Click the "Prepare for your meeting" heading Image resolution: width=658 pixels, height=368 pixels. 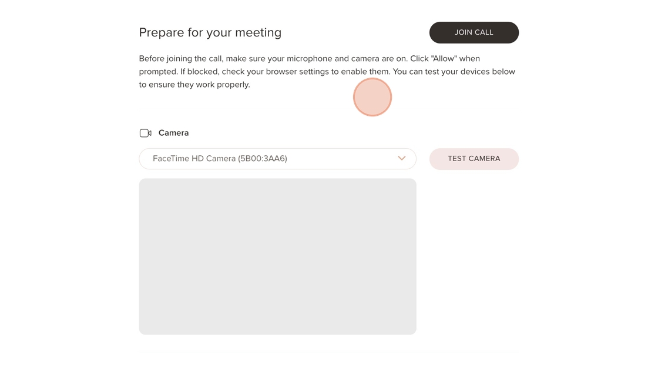[210, 32]
